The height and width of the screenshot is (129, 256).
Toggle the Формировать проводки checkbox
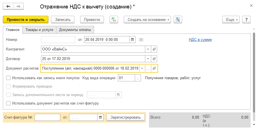(x=8, y=86)
